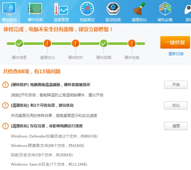Image resolution: width=191 pixels, height=170 pixels.
Task: Select the 硬件信息 step label
Action: pyautogui.click(x=19, y=57)
